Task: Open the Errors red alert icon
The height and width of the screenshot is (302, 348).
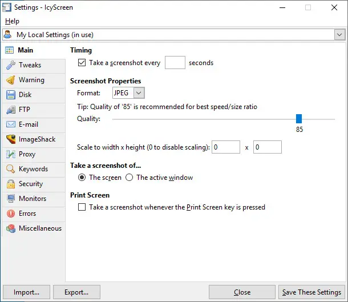Action: tap(11, 214)
